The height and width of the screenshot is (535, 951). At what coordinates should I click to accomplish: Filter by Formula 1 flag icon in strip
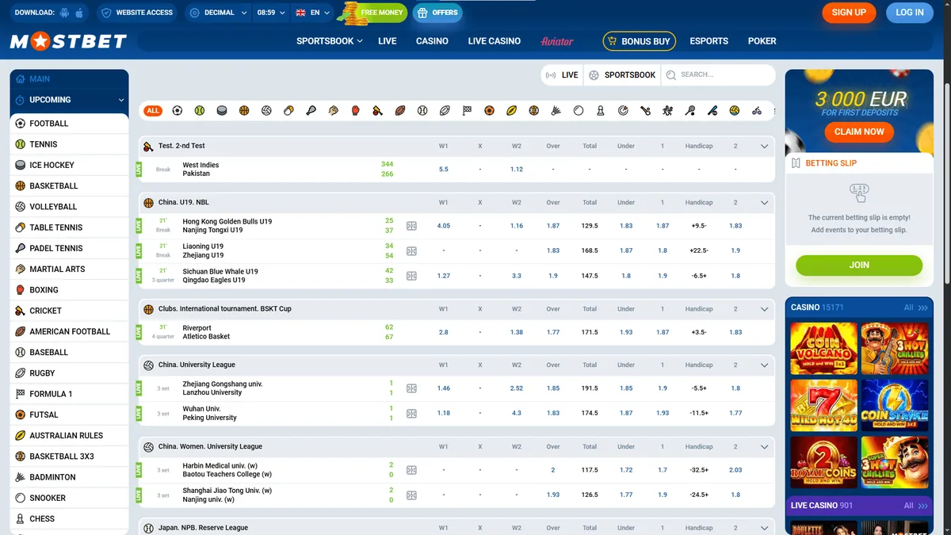(x=467, y=111)
